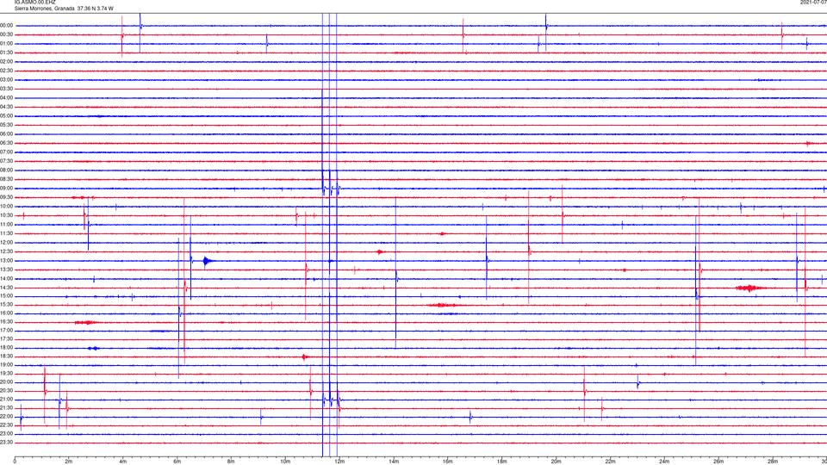
Task: Select the 16m axis tick label
Action: [x=448, y=462]
